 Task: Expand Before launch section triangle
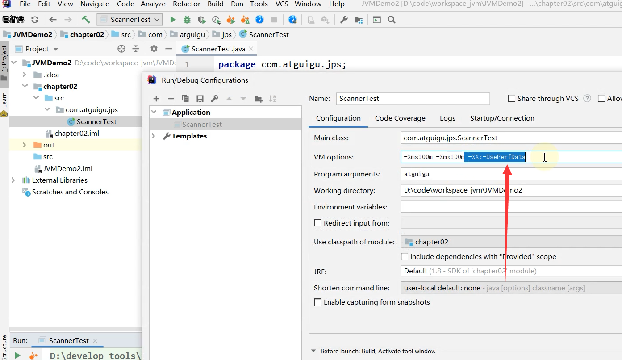(313, 351)
